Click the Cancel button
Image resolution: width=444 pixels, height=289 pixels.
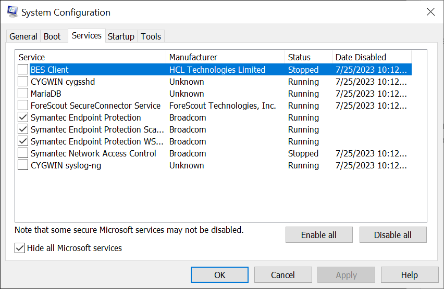coord(283,275)
